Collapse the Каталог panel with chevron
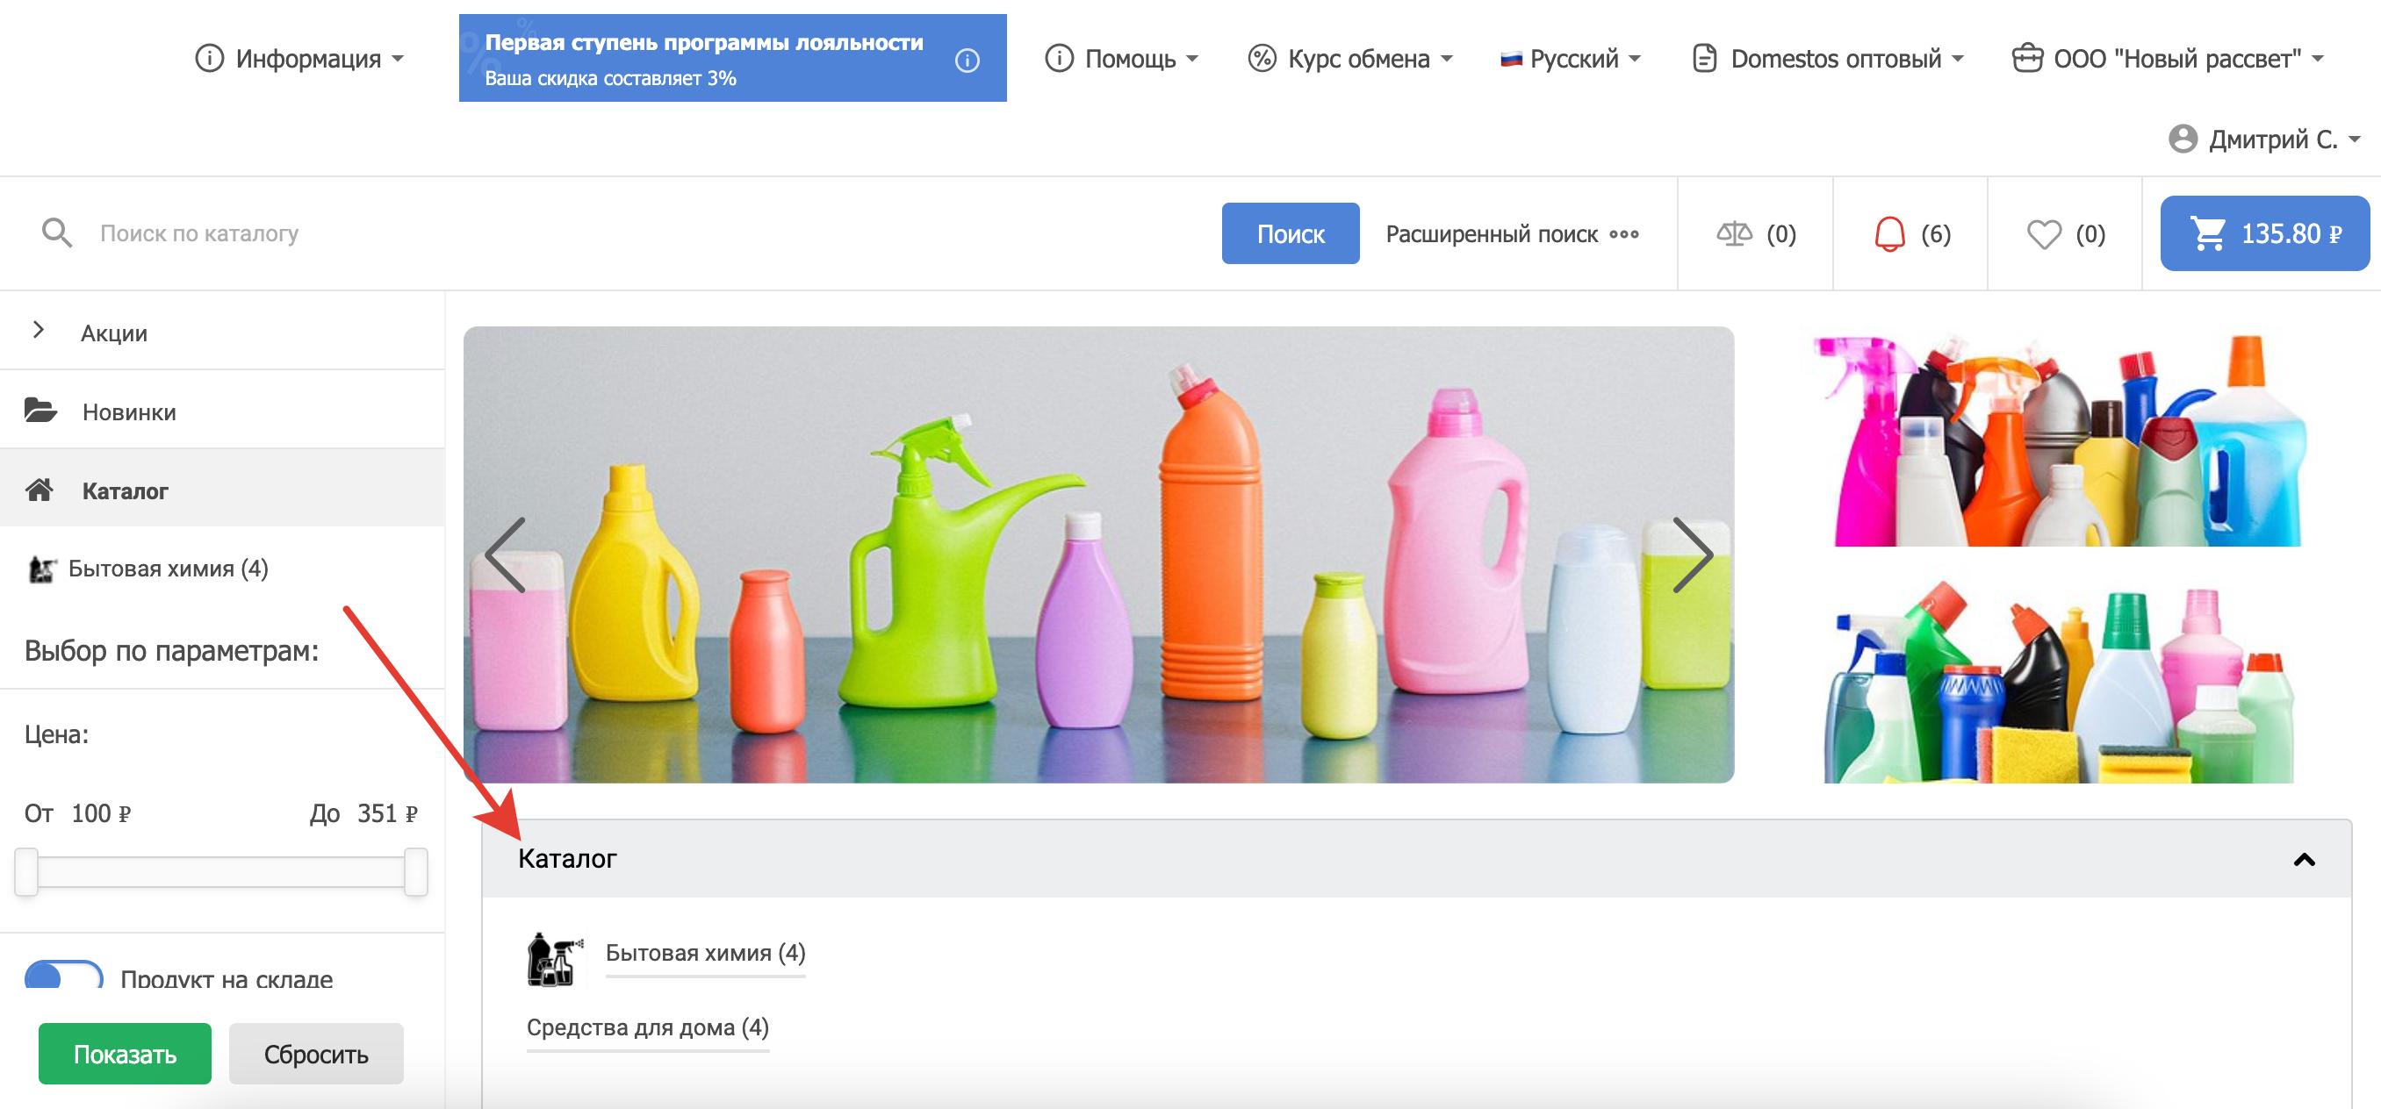The width and height of the screenshot is (2381, 1109). (2304, 859)
